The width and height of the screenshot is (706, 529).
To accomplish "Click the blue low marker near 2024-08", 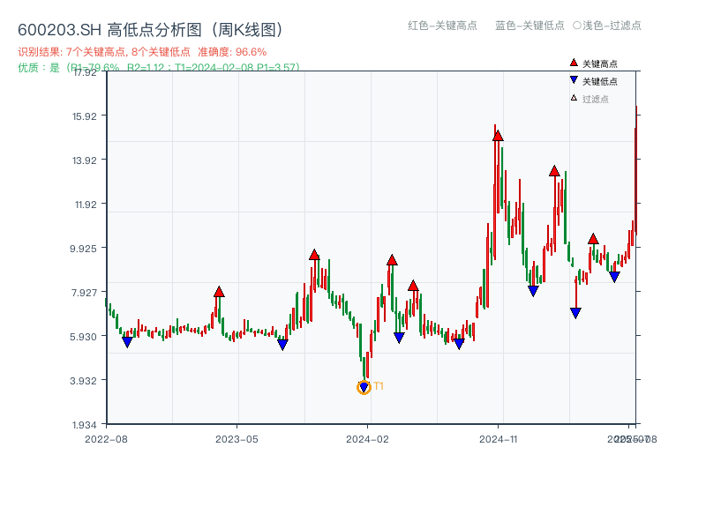I will click(459, 344).
